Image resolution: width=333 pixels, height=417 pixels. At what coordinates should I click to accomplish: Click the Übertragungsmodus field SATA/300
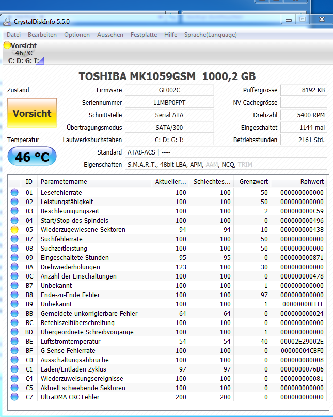point(169,128)
